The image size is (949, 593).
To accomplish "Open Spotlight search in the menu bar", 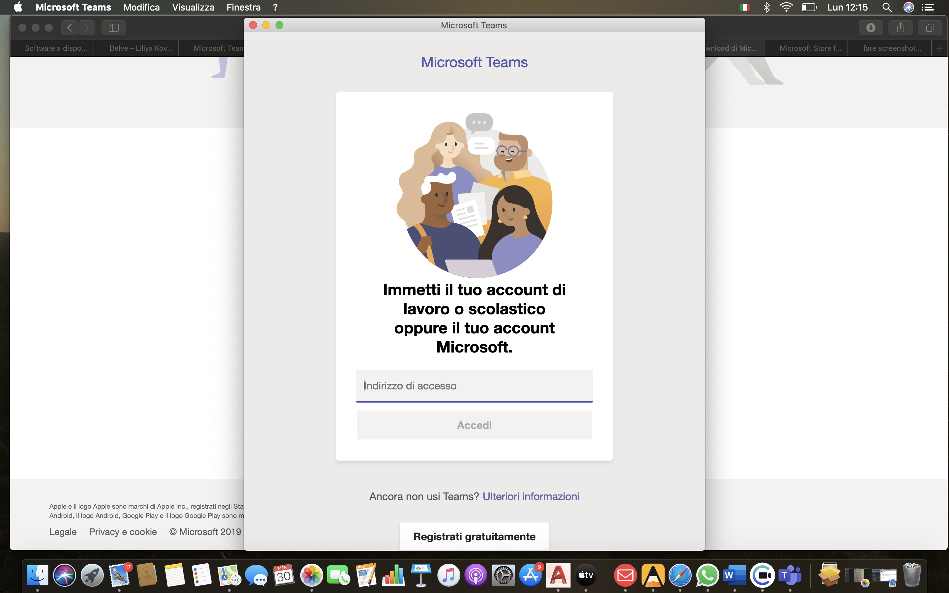I will pos(887,7).
